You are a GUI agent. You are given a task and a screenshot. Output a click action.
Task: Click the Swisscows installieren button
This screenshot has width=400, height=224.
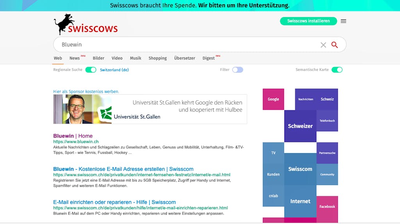pos(309,21)
